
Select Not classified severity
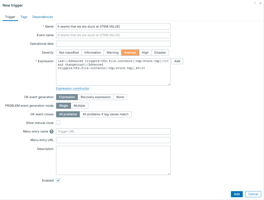pos(69,53)
